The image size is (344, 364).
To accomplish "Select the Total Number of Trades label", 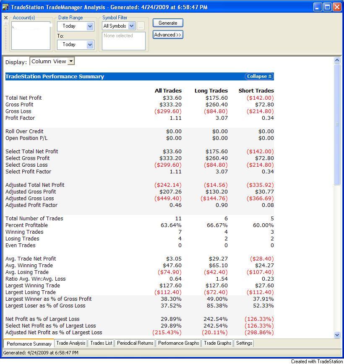I will (x=34, y=219).
